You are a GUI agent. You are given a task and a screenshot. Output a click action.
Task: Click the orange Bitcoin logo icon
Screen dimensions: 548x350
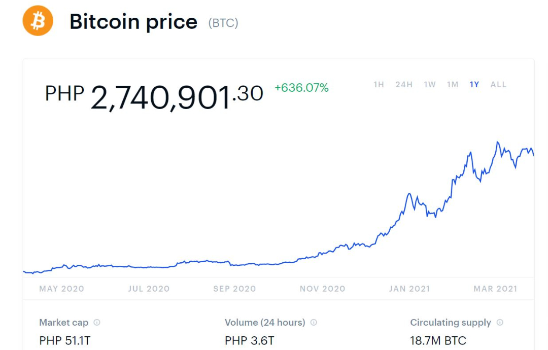(x=38, y=21)
